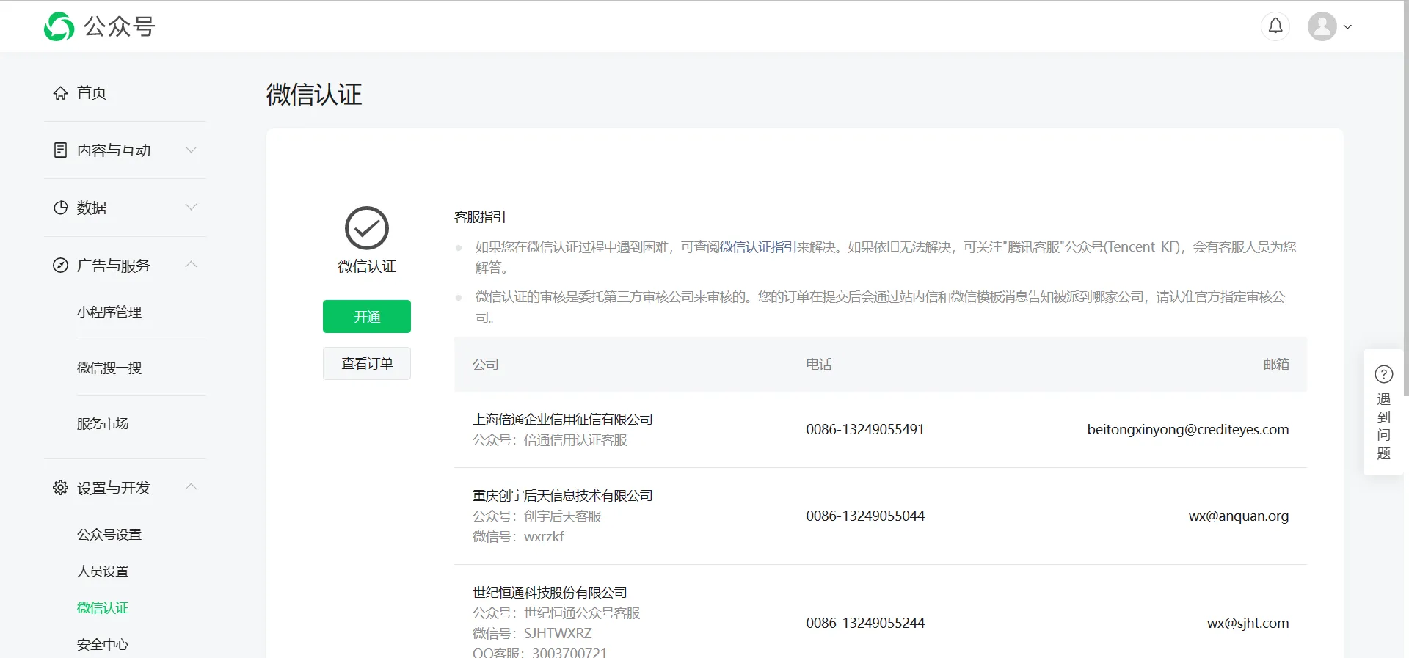Viewport: 1409px width, 658px height.
Task: Select 微信搜一搜 menu item
Action: tap(109, 368)
